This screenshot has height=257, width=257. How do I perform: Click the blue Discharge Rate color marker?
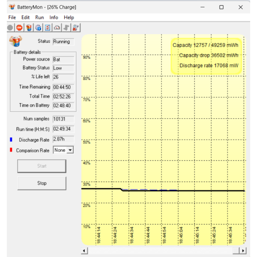(x=11, y=140)
